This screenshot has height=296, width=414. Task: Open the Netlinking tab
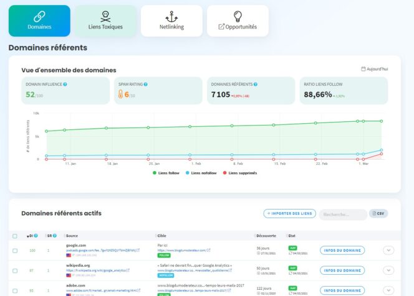tap(171, 21)
